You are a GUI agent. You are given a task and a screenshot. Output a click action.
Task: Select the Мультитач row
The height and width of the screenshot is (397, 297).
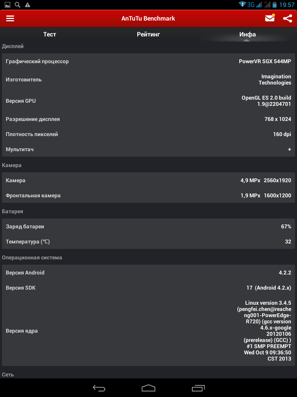point(148,149)
